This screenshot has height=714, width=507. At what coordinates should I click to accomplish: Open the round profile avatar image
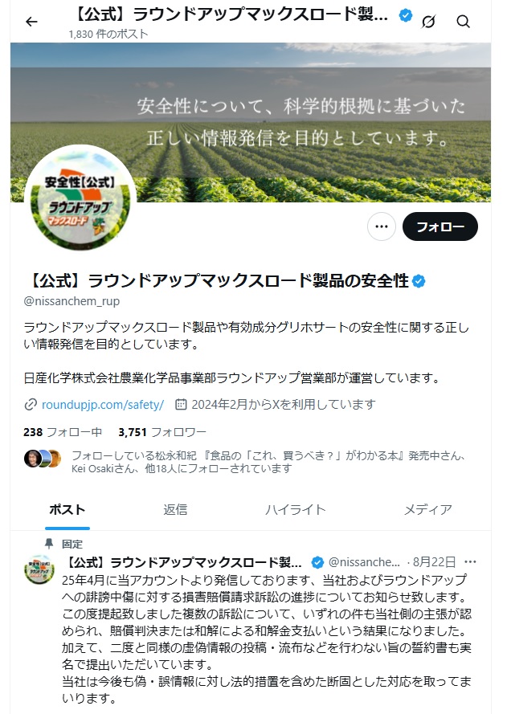pyautogui.click(x=80, y=198)
